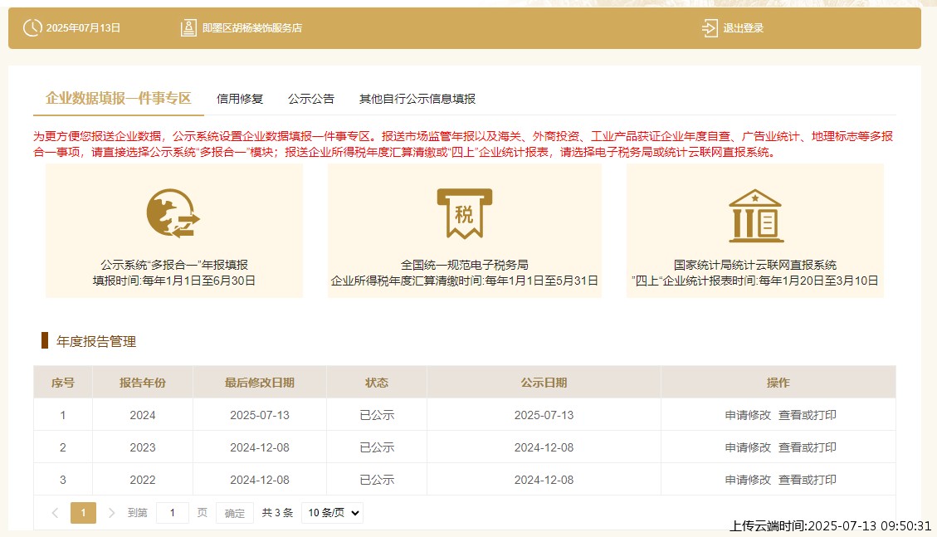This screenshot has height=537, width=937.
Task: Open the globe icon for 多报合一年报填报
Action: click(x=173, y=213)
